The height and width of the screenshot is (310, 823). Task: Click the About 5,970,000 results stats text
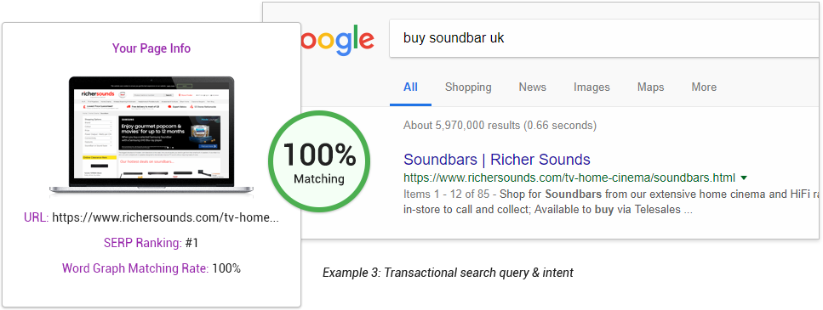coord(500,126)
